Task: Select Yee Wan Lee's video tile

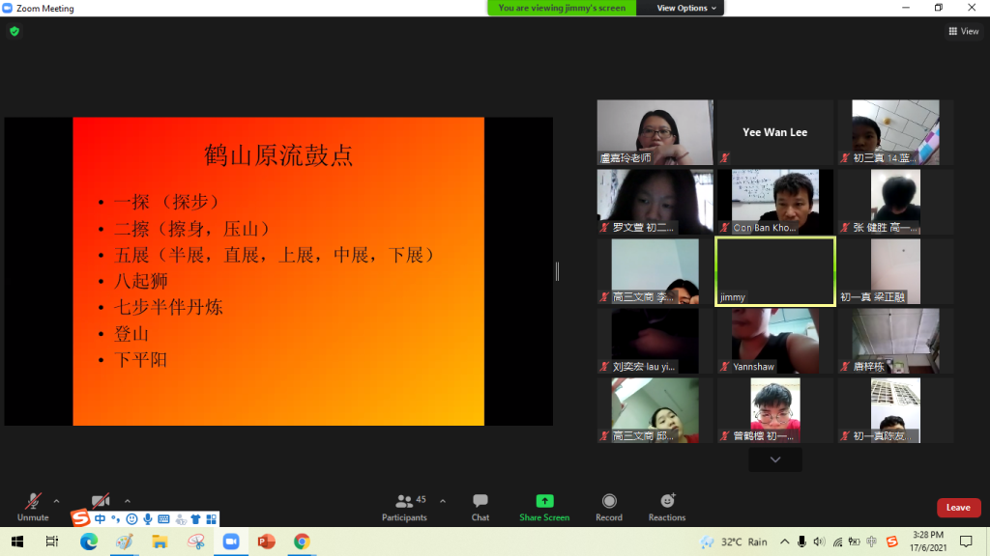Action: pyautogui.click(x=774, y=132)
